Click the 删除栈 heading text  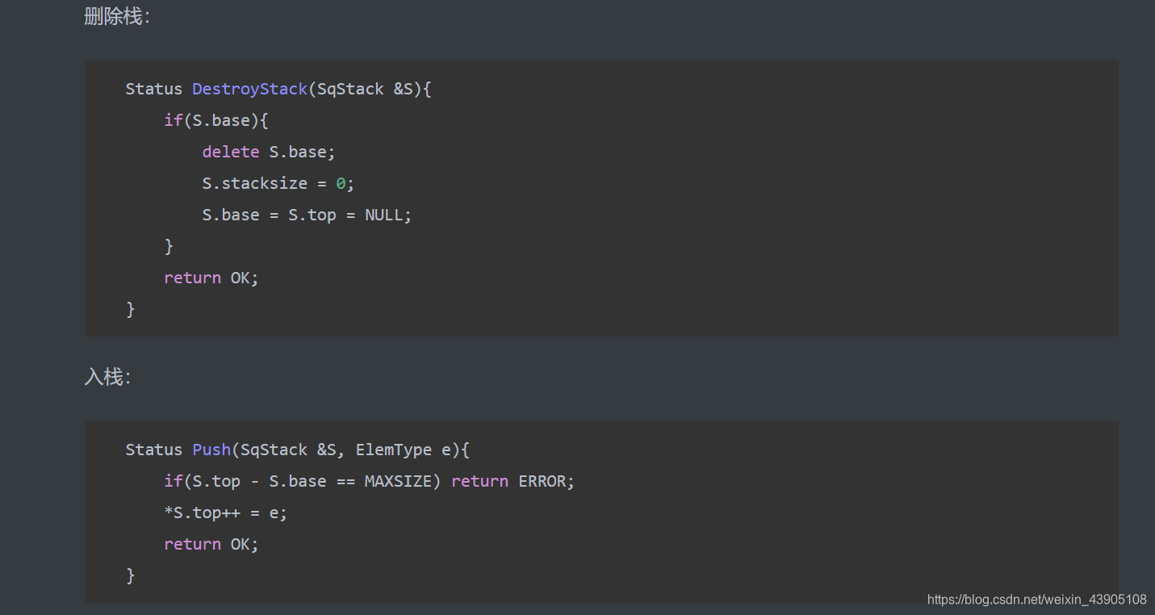[116, 16]
